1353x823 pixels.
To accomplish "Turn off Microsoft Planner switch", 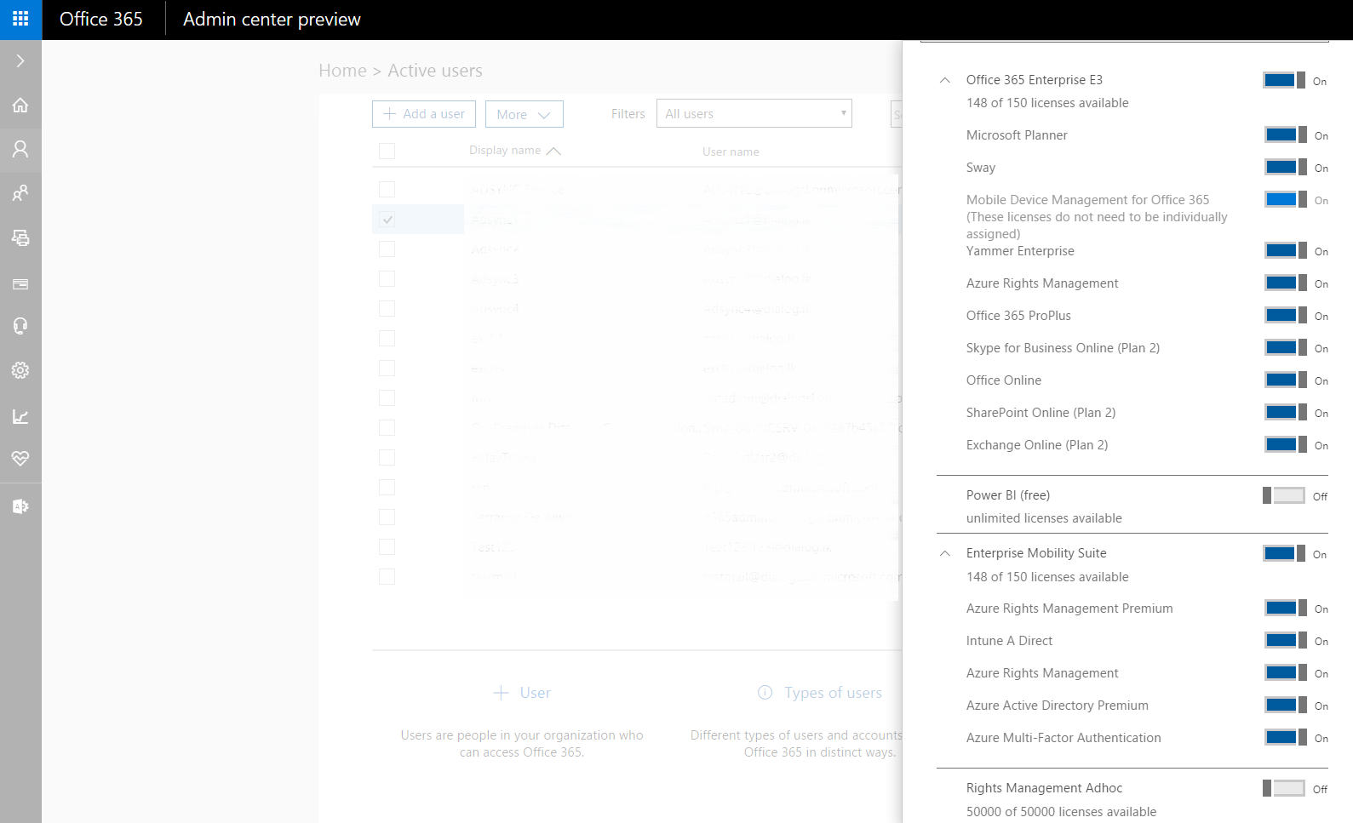I will pyautogui.click(x=1286, y=134).
